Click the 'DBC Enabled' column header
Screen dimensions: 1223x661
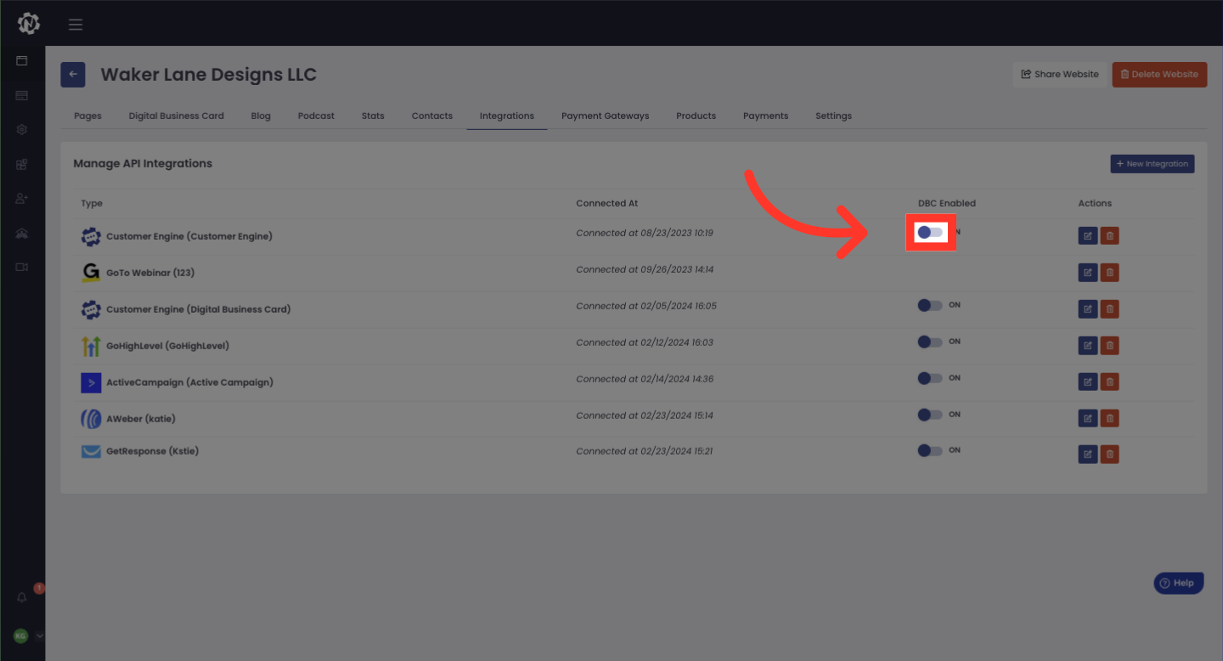pyautogui.click(x=947, y=203)
